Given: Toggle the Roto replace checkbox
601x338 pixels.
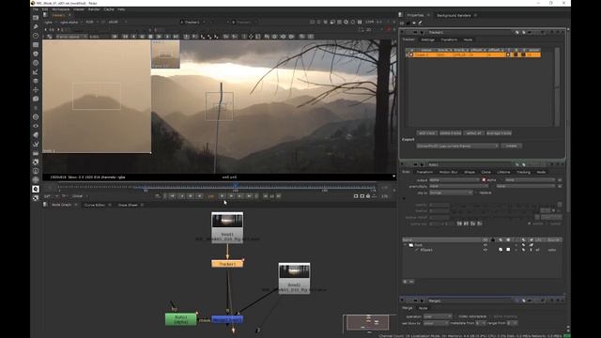Looking at the screenshot, I should (476, 192).
